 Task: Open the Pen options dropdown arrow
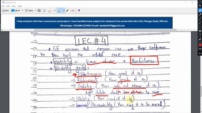(64, 10)
